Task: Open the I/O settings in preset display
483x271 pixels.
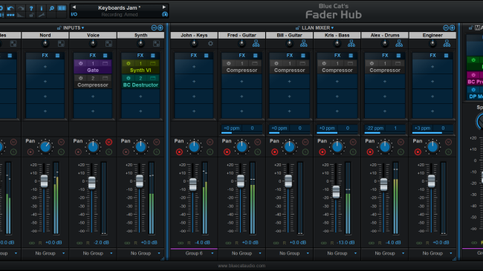Action: (x=74, y=14)
